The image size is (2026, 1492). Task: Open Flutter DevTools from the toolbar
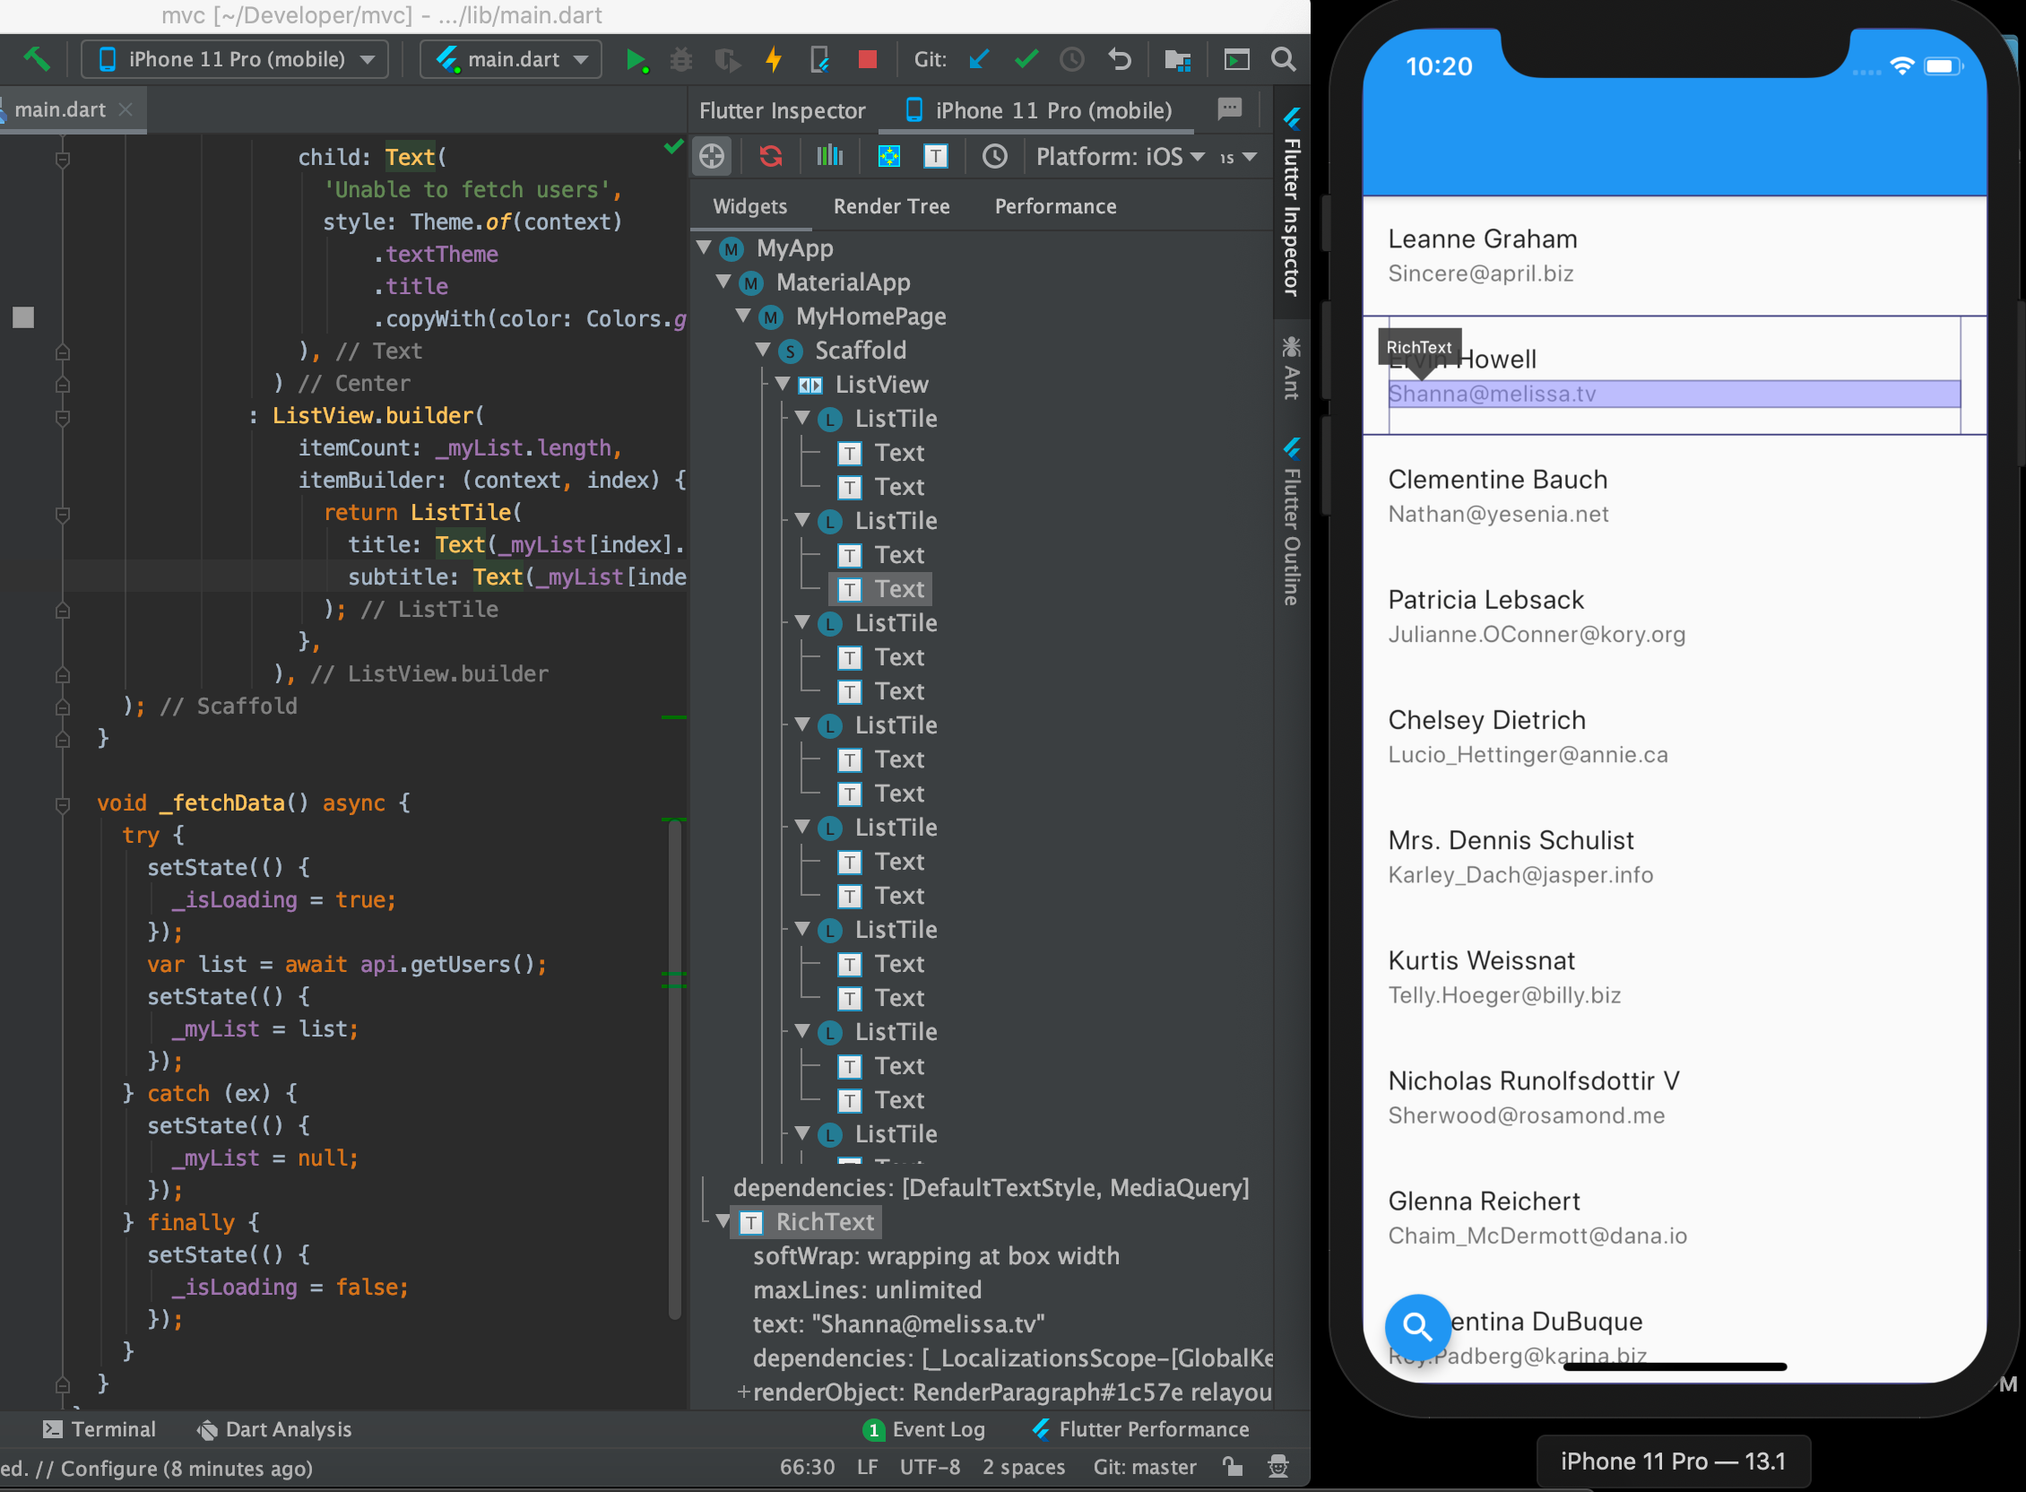click(x=1237, y=59)
